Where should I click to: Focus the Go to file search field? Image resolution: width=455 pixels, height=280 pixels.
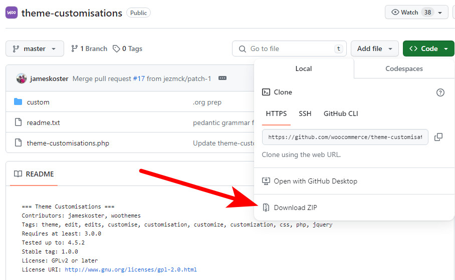click(289, 48)
